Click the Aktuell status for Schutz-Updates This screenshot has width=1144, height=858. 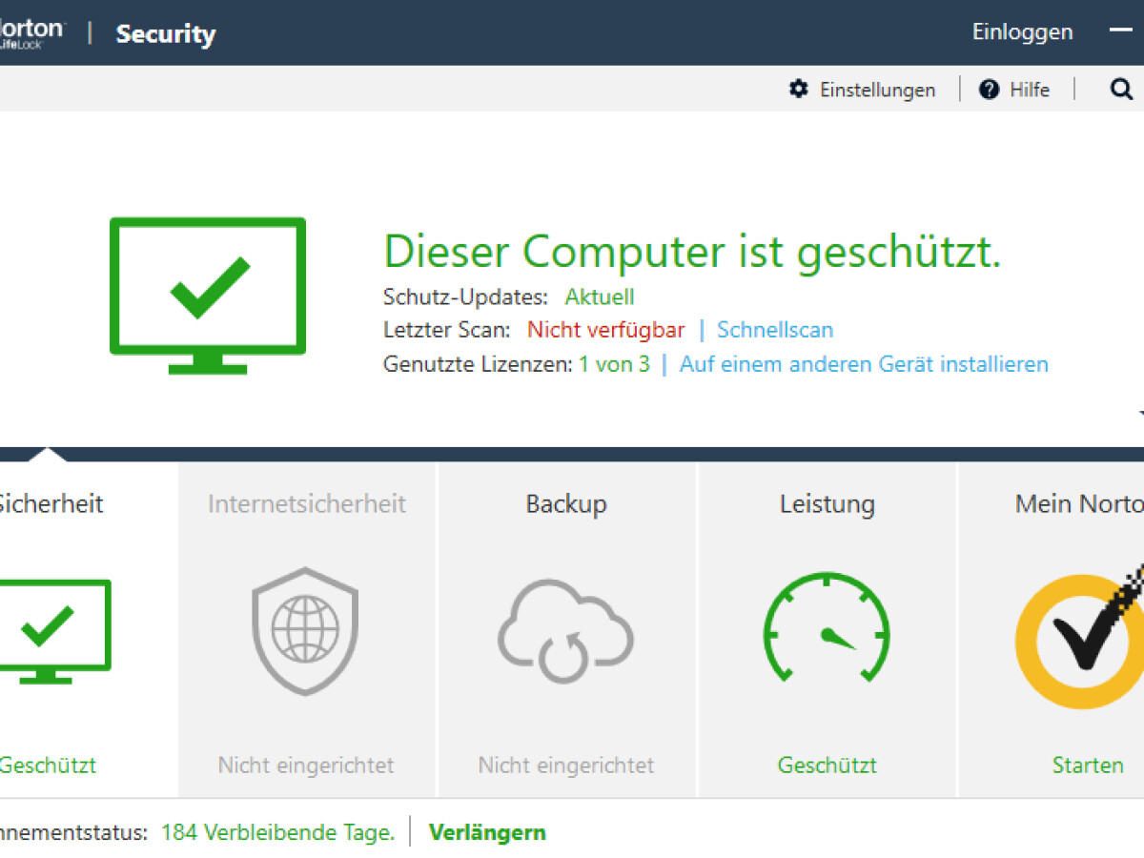600,296
